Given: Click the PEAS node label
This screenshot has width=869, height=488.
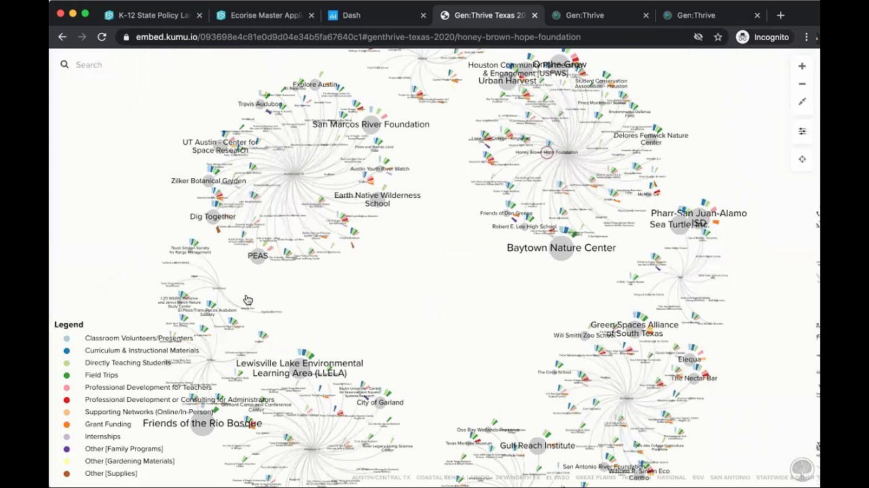Looking at the screenshot, I should pos(258,256).
